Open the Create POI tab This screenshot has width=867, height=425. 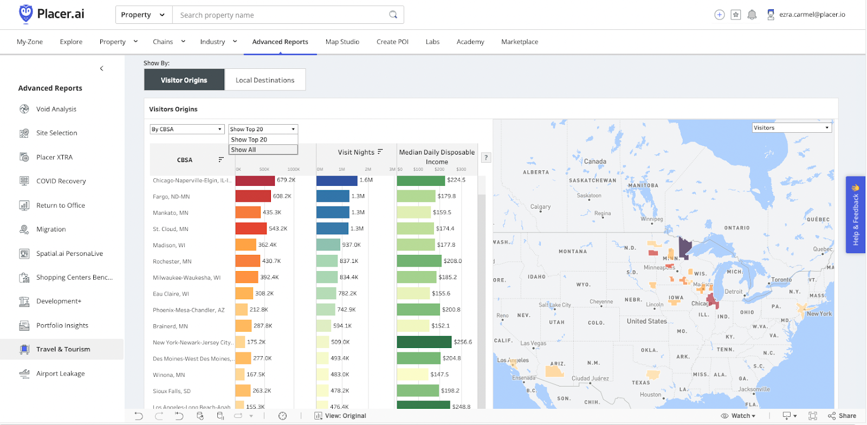pyautogui.click(x=392, y=42)
